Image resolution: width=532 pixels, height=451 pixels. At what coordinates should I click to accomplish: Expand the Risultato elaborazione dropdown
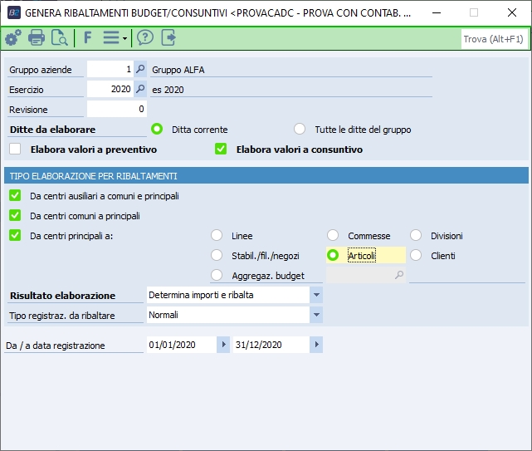pos(316,295)
